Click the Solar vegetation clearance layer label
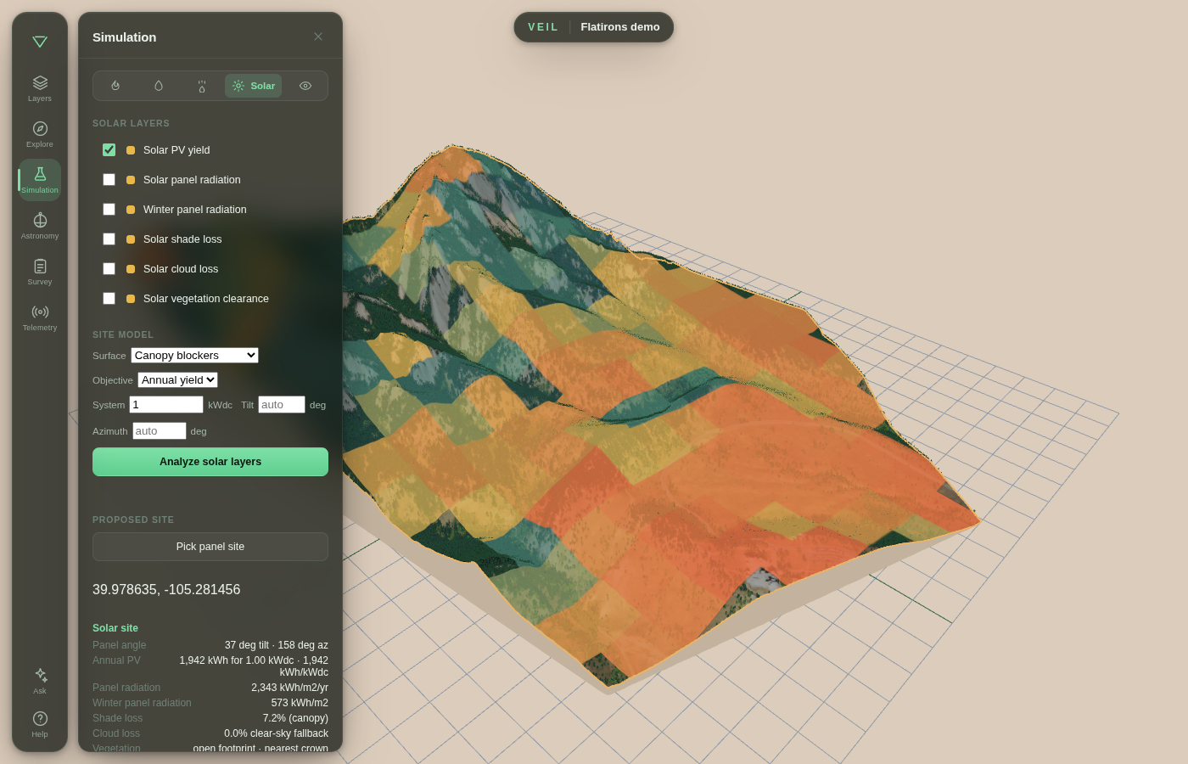The width and height of the screenshot is (1188, 764). (206, 299)
